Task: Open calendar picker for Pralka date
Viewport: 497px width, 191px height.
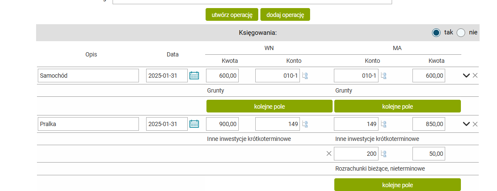Action: point(194,124)
